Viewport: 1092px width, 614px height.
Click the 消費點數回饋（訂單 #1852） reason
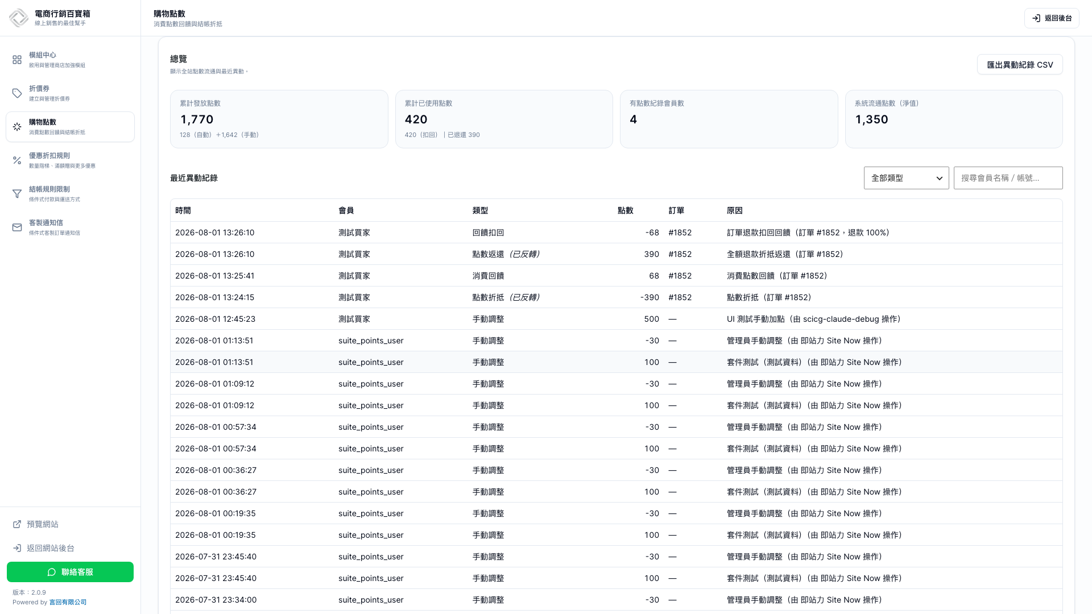pos(777,276)
